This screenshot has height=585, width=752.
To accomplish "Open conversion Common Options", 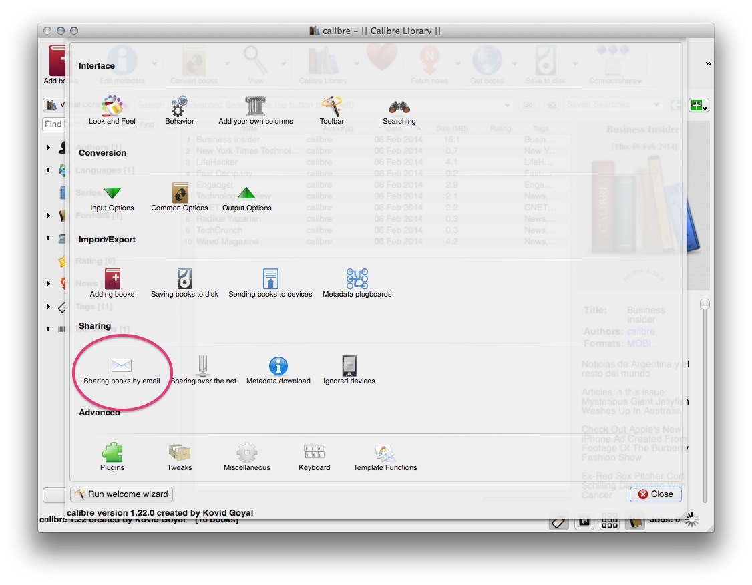I will pyautogui.click(x=180, y=196).
